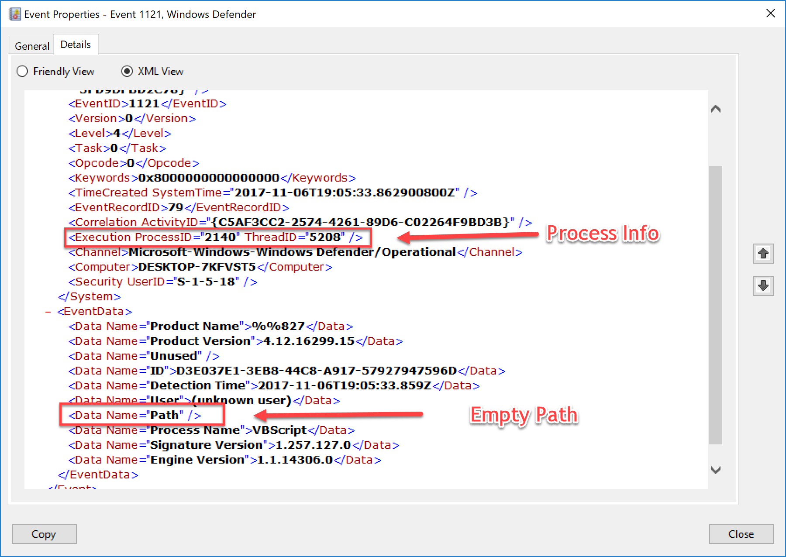
Task: Collapse the EventData XML node
Action: tap(48, 312)
